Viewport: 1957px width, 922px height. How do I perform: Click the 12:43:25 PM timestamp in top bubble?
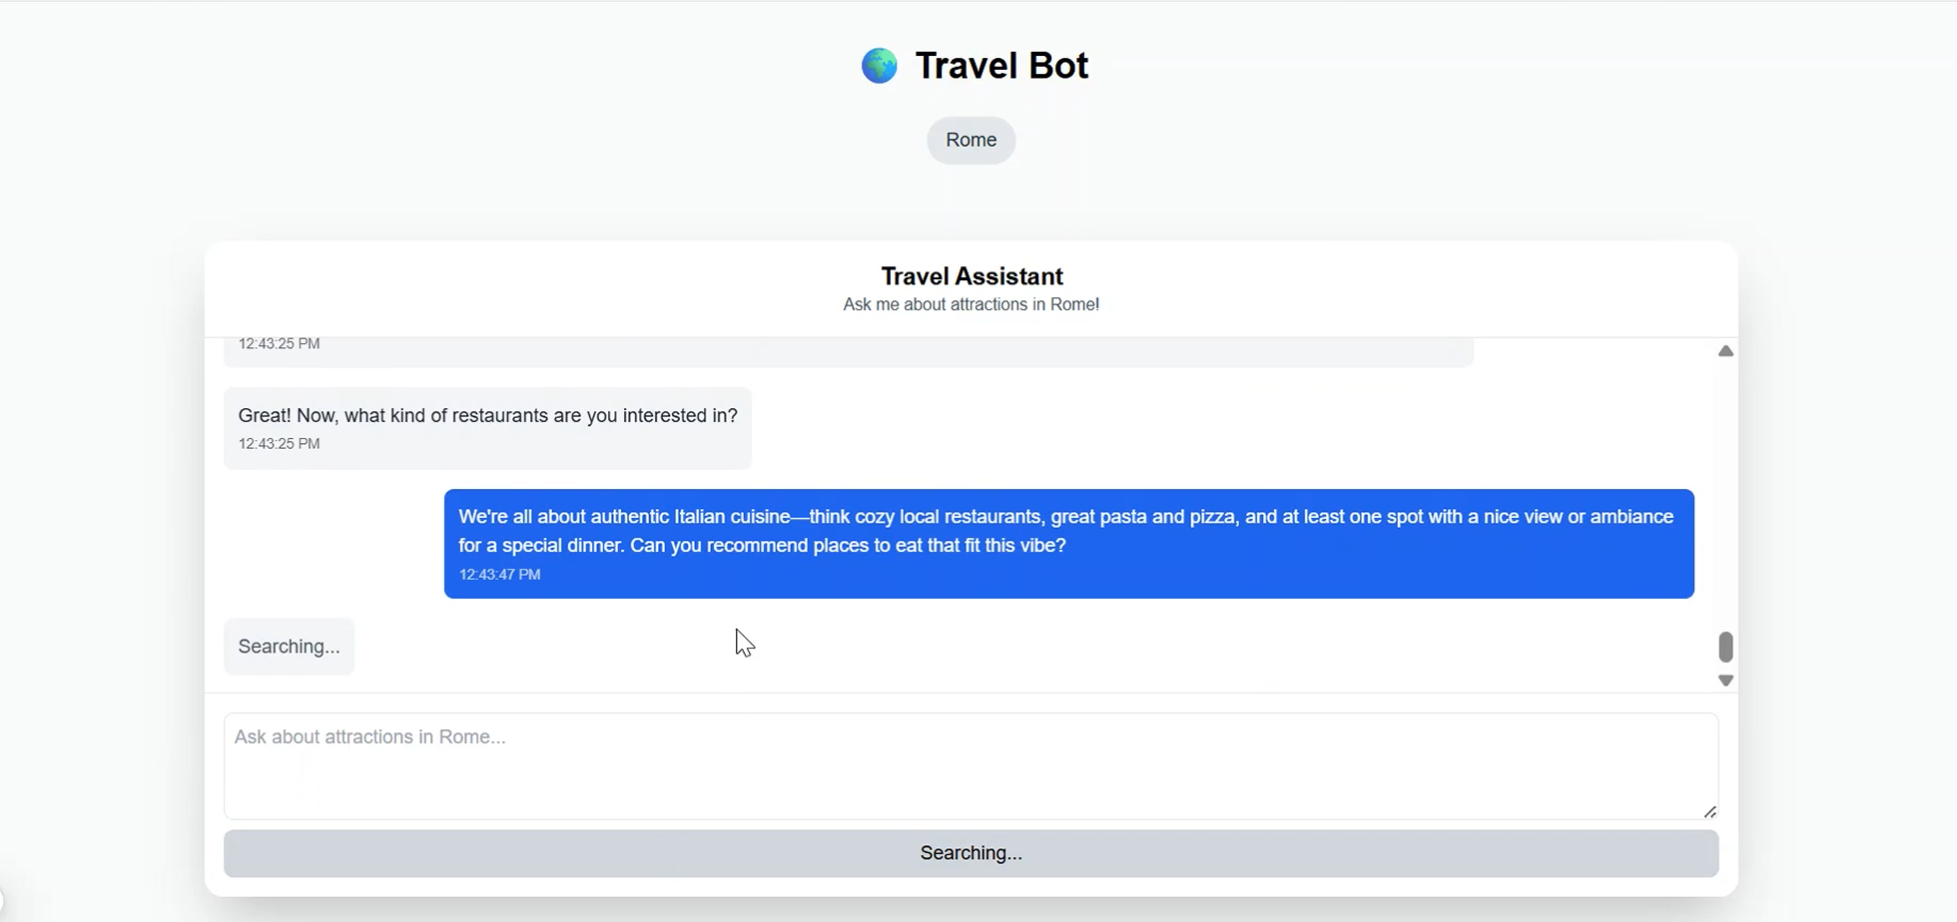click(280, 344)
